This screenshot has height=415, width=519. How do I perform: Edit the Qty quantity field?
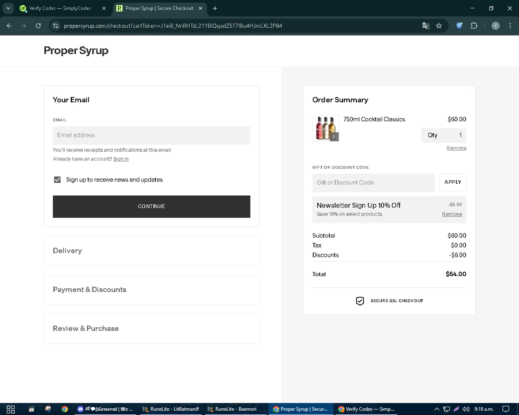click(x=444, y=135)
